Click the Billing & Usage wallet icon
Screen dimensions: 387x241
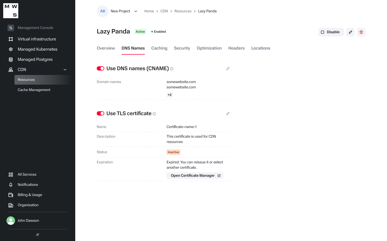pyautogui.click(x=11, y=195)
